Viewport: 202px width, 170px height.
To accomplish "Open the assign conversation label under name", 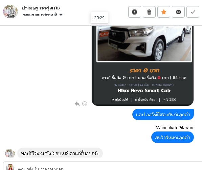I will point(40,15).
